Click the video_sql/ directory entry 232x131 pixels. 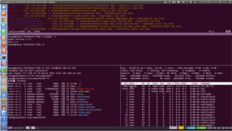(x=84, y=112)
